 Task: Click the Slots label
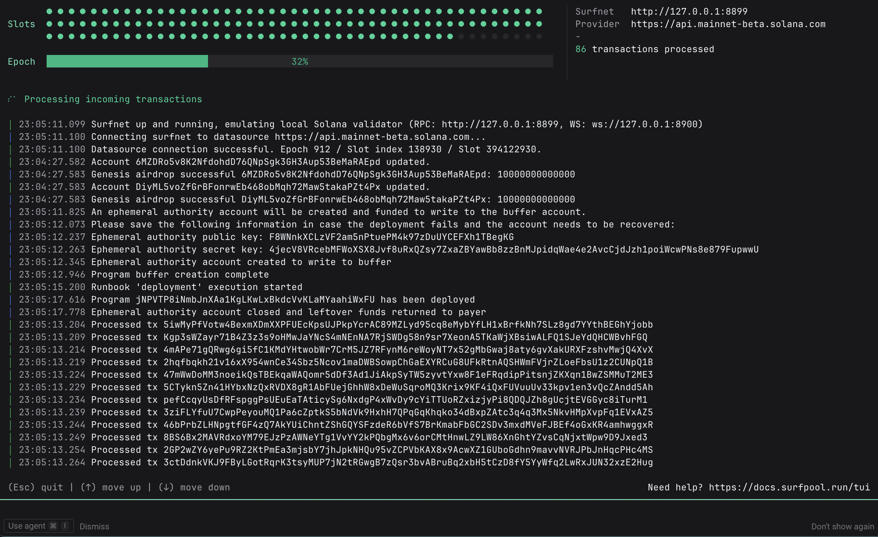[21, 24]
